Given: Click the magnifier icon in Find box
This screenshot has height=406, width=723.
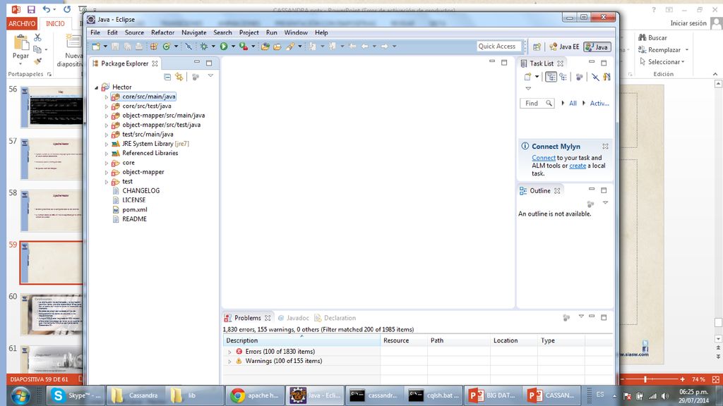Looking at the screenshot, I should click(x=549, y=103).
